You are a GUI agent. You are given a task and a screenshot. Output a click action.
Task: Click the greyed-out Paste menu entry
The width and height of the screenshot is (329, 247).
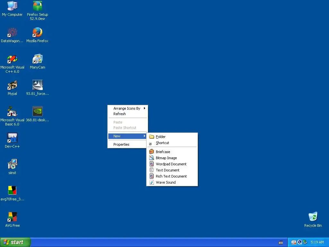point(128,122)
